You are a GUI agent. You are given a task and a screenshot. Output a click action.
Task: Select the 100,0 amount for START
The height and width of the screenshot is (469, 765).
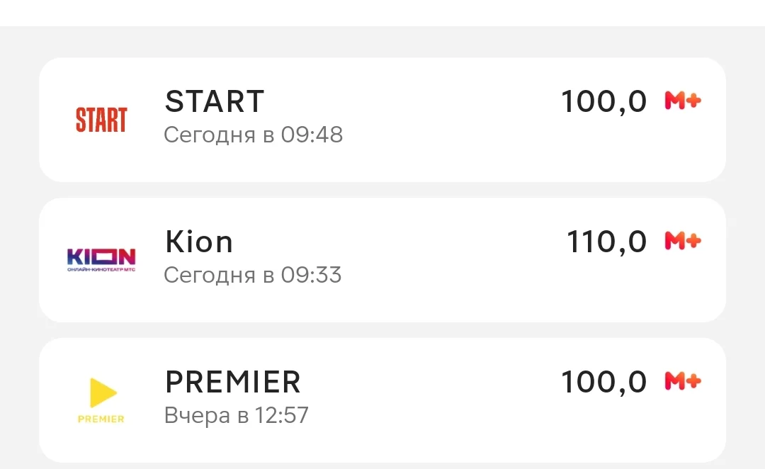pos(604,102)
